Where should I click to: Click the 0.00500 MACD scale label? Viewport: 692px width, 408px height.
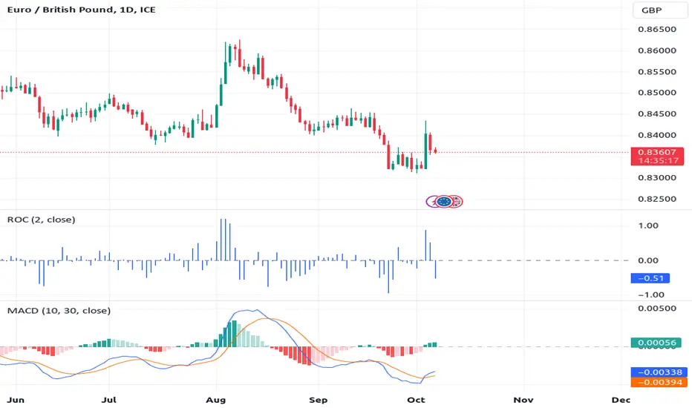656,309
